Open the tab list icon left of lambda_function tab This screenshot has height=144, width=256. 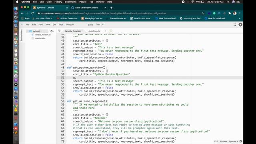(59, 31)
